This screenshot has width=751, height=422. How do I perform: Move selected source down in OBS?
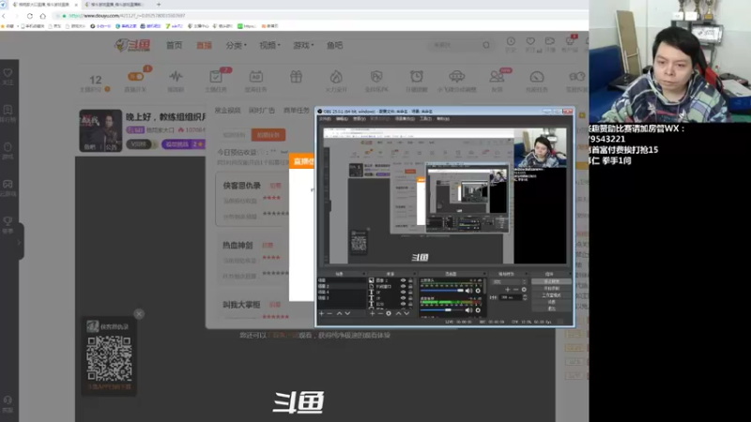(406, 313)
